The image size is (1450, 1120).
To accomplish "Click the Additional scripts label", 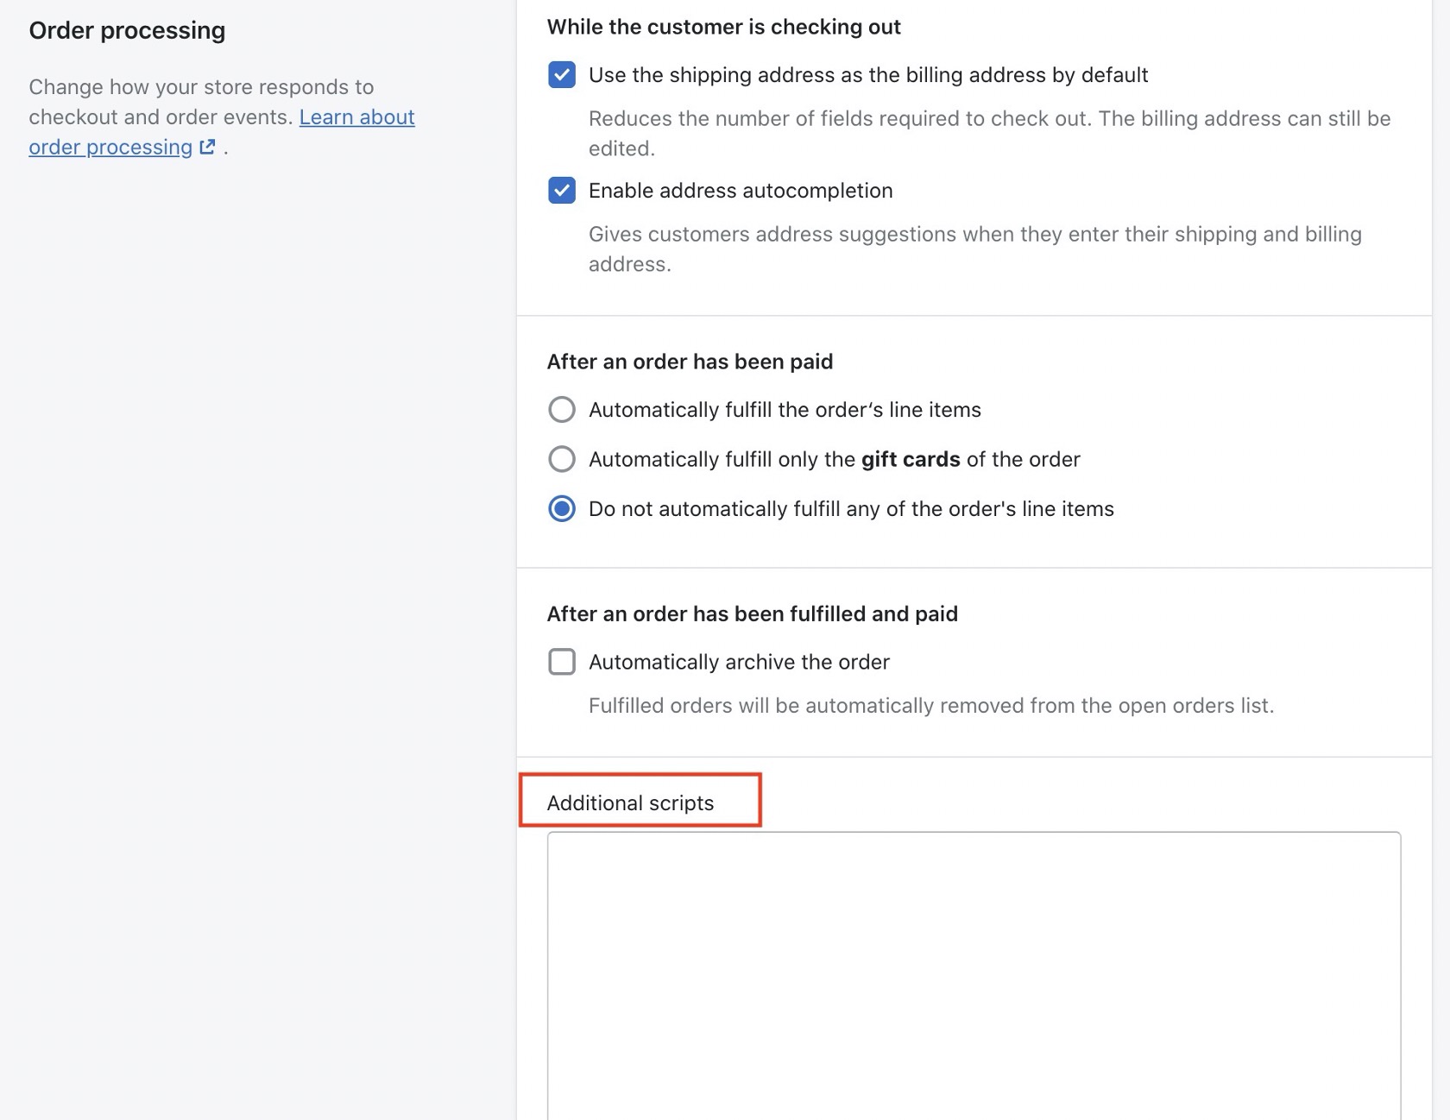I will pyautogui.click(x=630, y=803).
